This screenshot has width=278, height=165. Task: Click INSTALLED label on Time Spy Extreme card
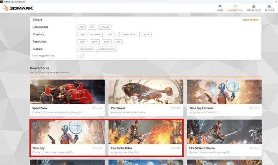pyautogui.click(x=254, y=108)
